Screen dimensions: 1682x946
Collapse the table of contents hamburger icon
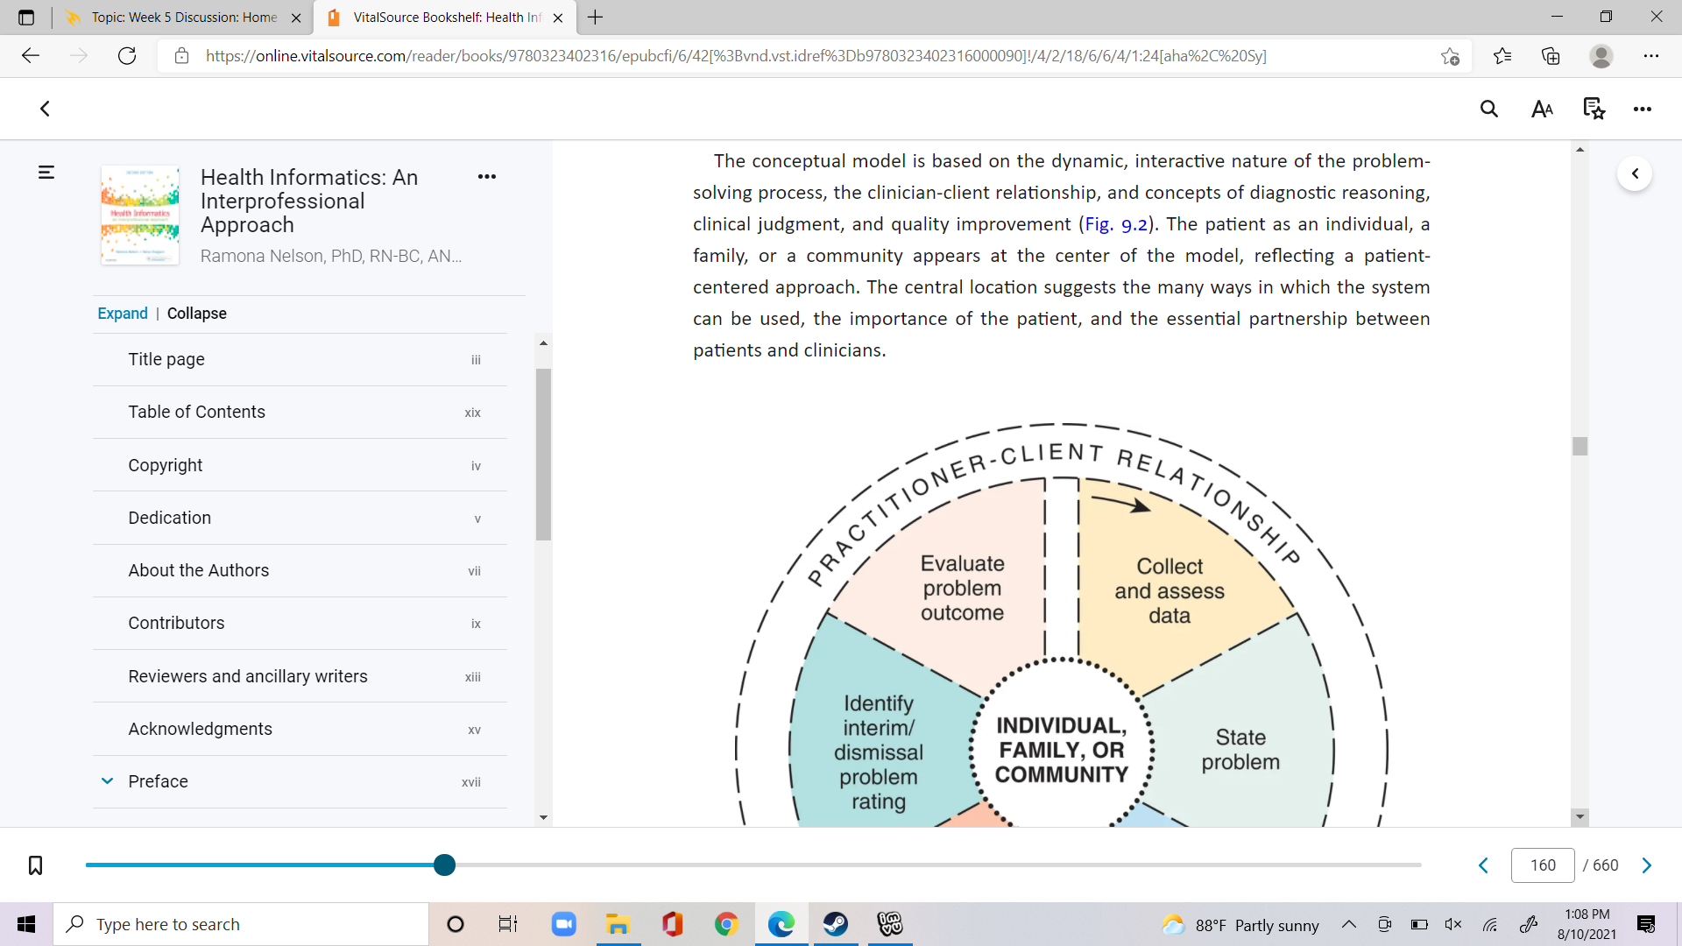pyautogui.click(x=46, y=173)
